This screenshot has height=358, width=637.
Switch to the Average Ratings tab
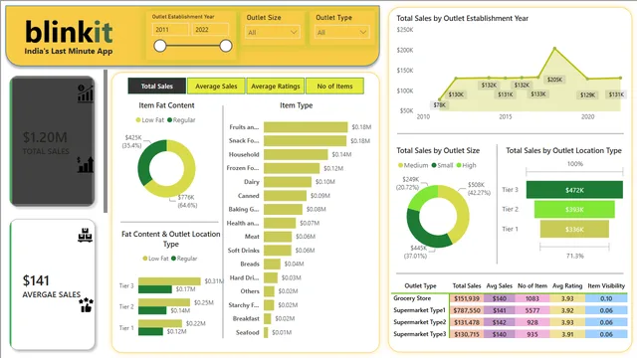(x=276, y=87)
